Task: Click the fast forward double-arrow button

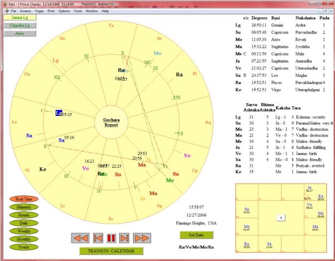Action: coord(142,238)
